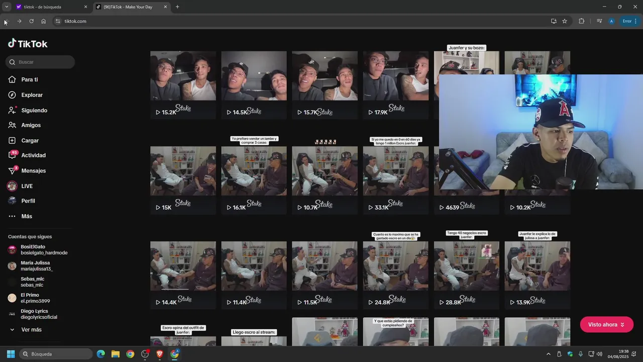Open the video with 11.4K views
The height and width of the screenshot is (362, 643).
(x=254, y=275)
